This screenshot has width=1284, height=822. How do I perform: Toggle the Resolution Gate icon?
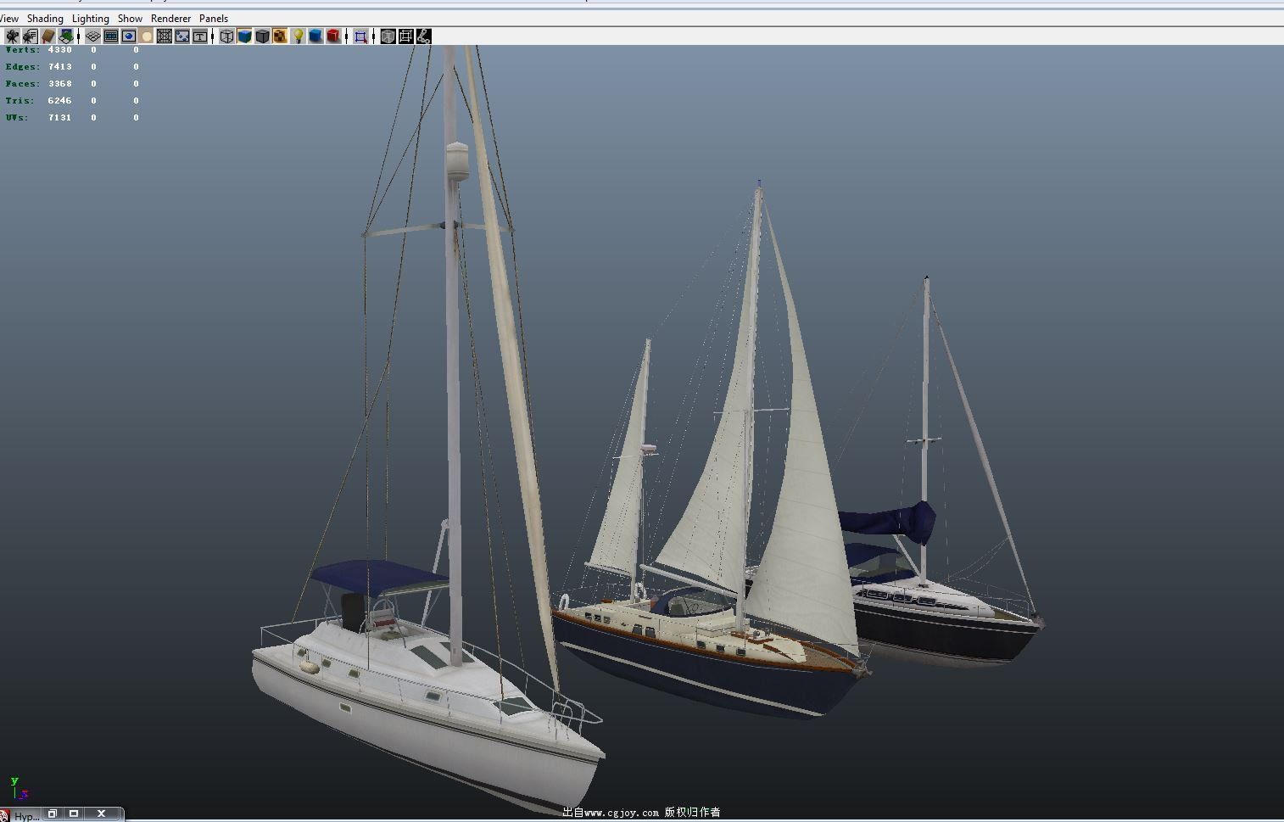[x=129, y=36]
